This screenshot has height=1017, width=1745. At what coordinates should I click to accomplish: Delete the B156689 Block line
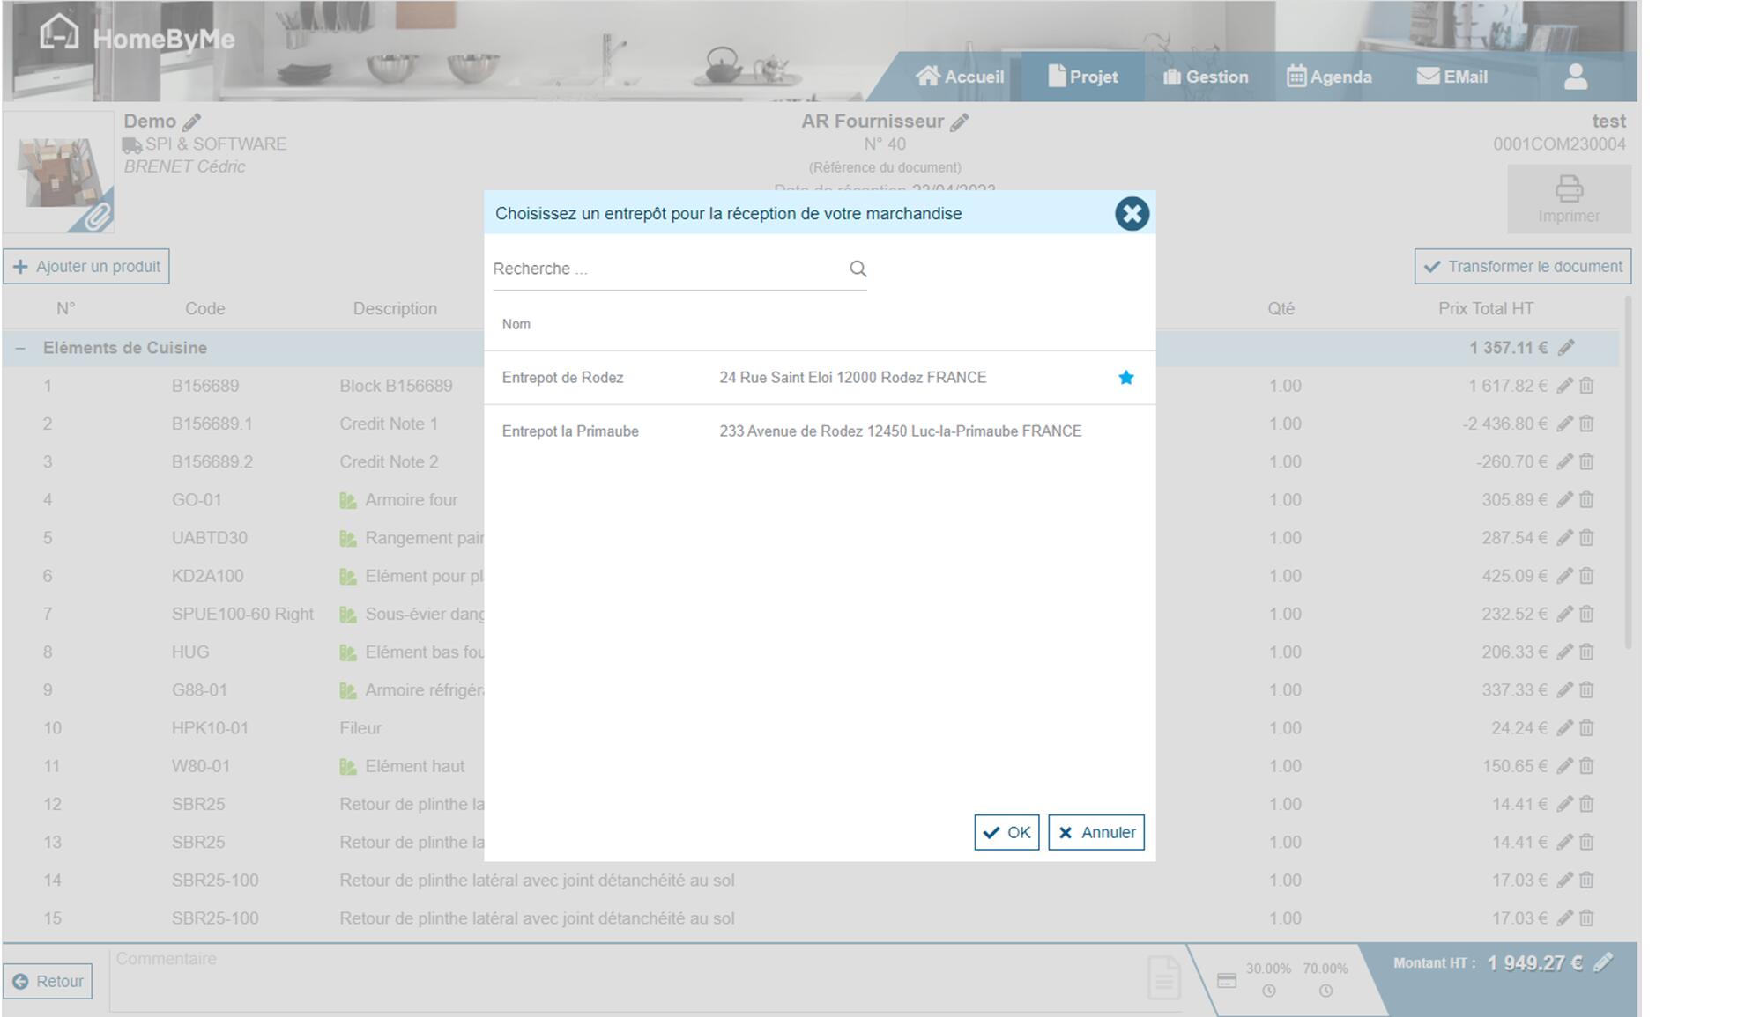1586,386
